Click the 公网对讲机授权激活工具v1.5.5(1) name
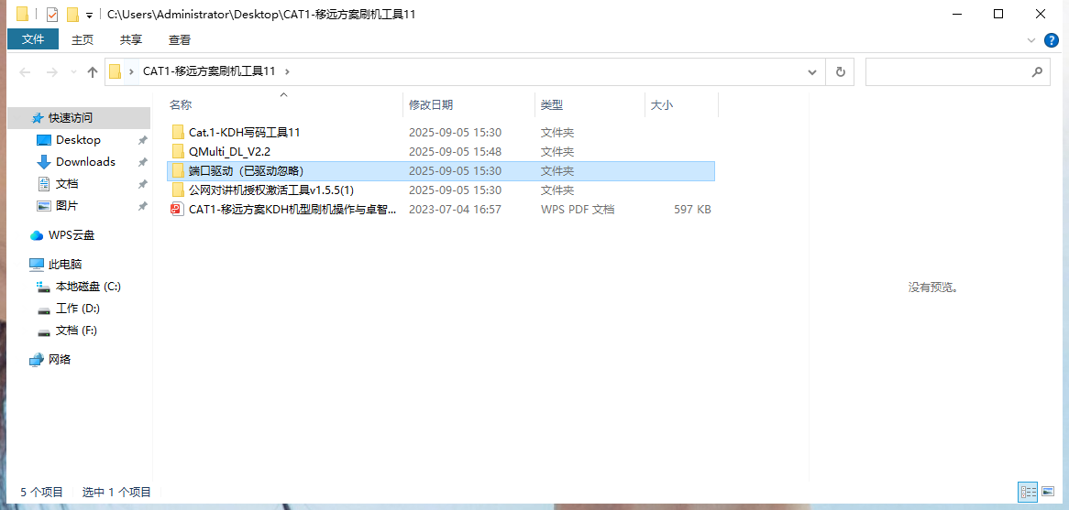The image size is (1069, 510). click(x=271, y=190)
